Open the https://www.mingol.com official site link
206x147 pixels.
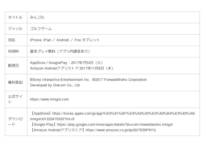(x=49, y=99)
